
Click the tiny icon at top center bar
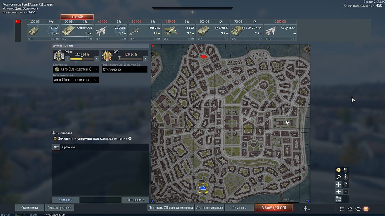pyautogui.click(x=192, y=12)
